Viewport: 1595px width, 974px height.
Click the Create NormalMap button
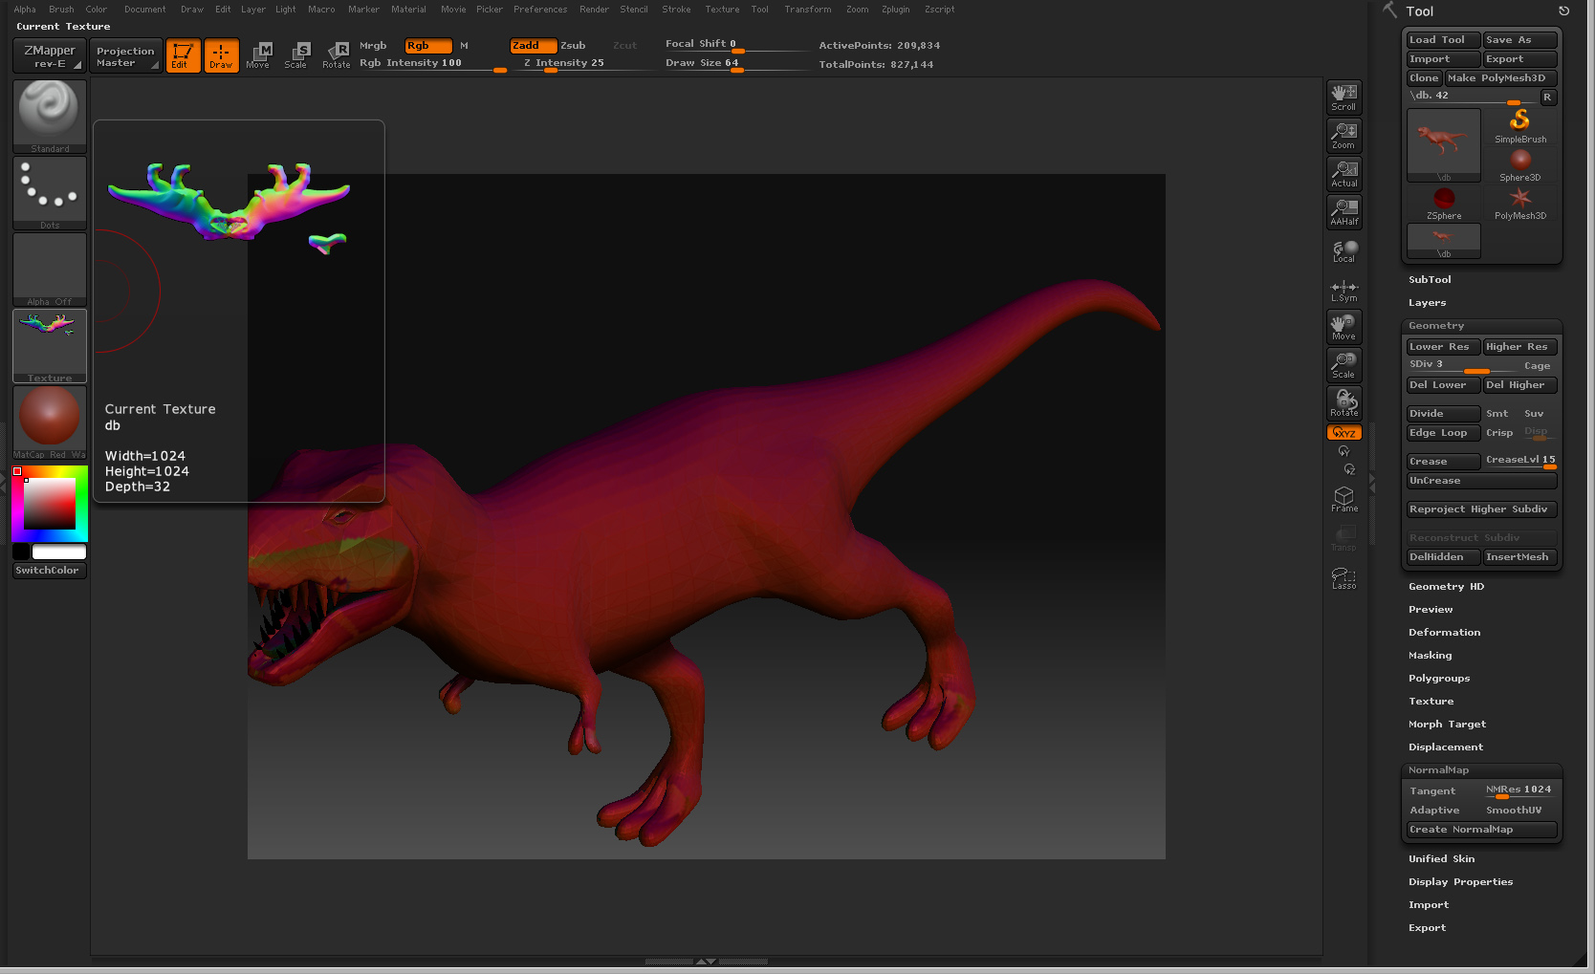pos(1480,830)
